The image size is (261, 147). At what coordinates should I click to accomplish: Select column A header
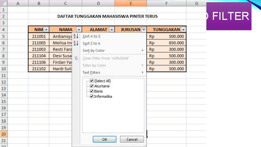pos(18,3)
